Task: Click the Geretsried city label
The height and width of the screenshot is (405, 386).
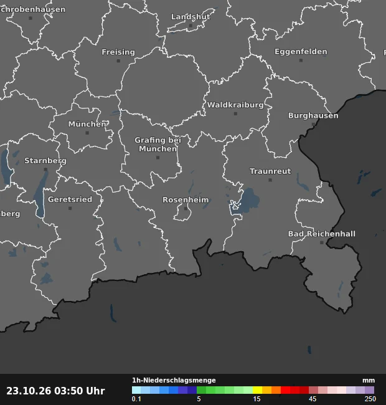Action: [x=70, y=199]
